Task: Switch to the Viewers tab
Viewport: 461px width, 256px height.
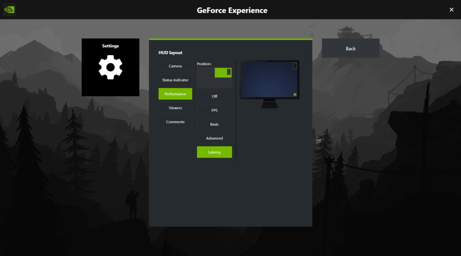Action: pos(175,108)
